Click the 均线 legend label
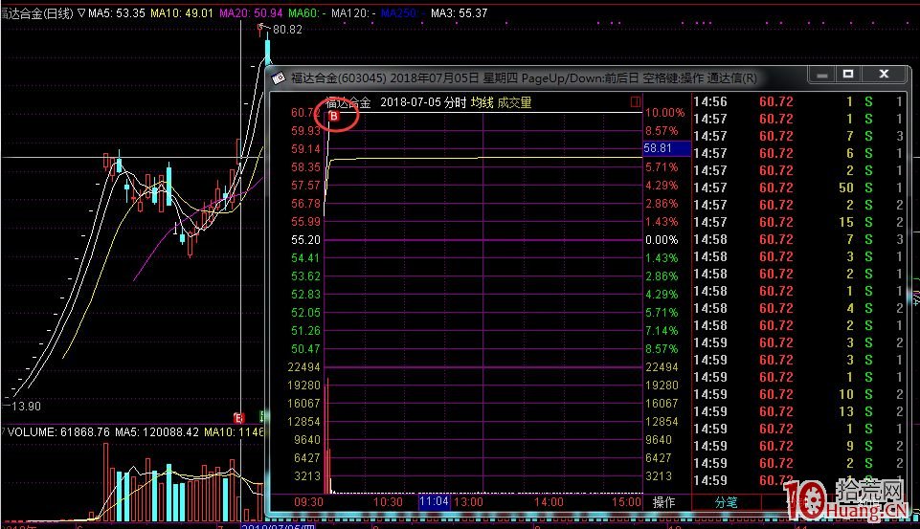The width and height of the screenshot is (920, 529). click(482, 102)
